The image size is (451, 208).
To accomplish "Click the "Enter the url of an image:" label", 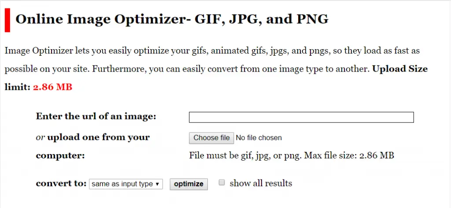I will point(96,116).
